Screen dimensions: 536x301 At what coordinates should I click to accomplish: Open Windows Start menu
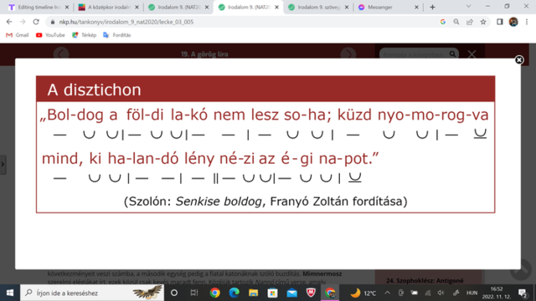point(10,293)
